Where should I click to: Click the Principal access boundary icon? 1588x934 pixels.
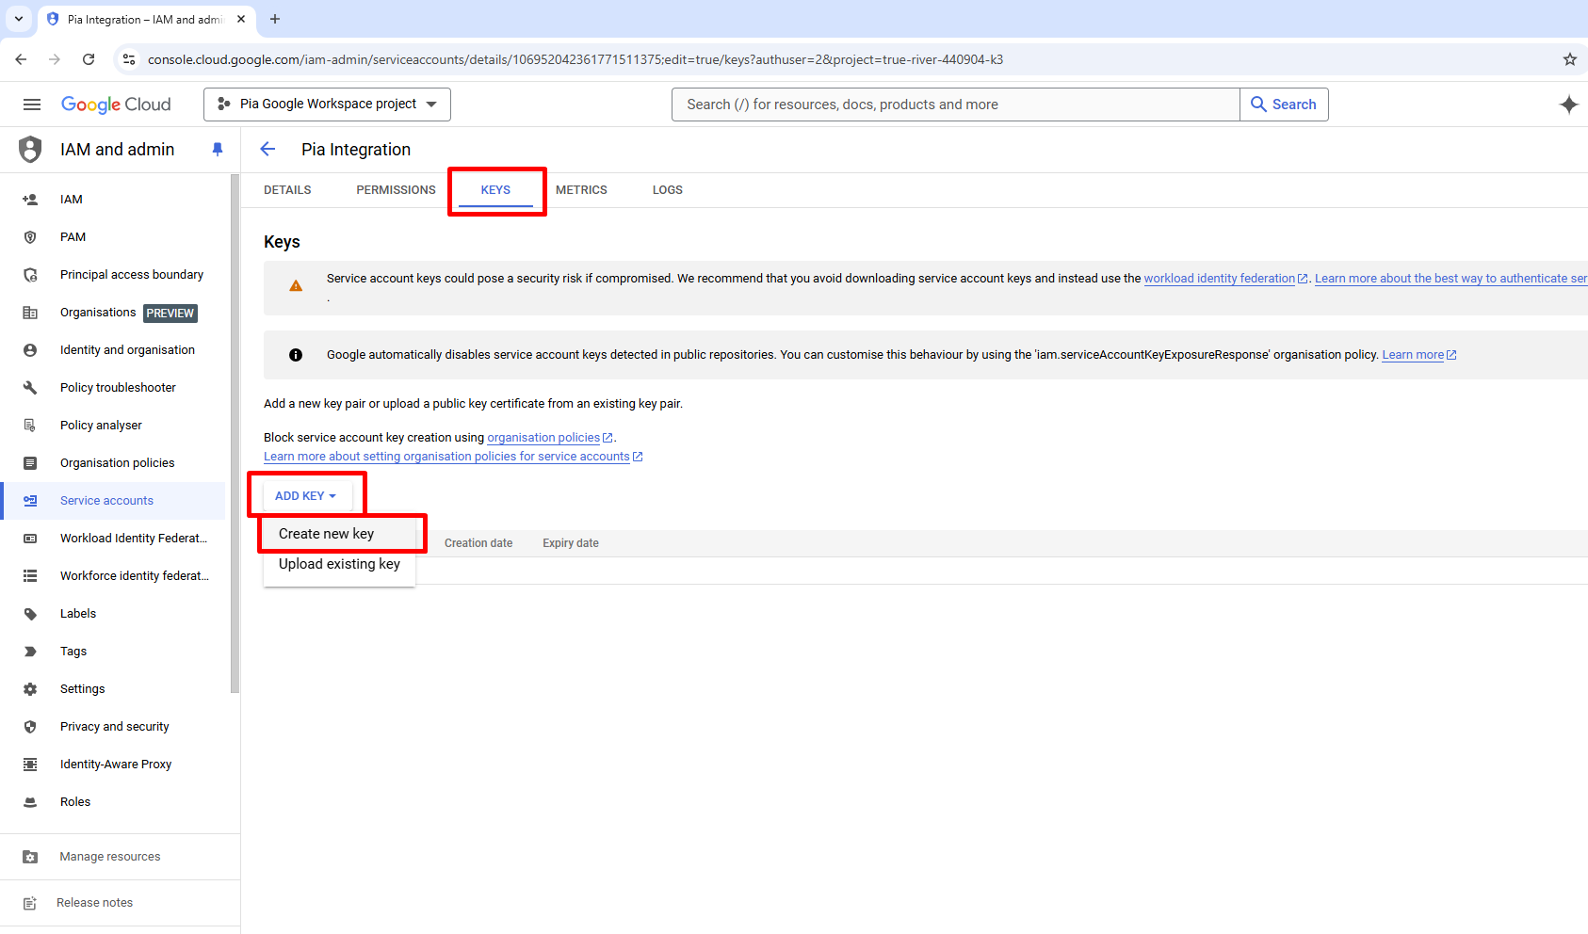[30, 275]
